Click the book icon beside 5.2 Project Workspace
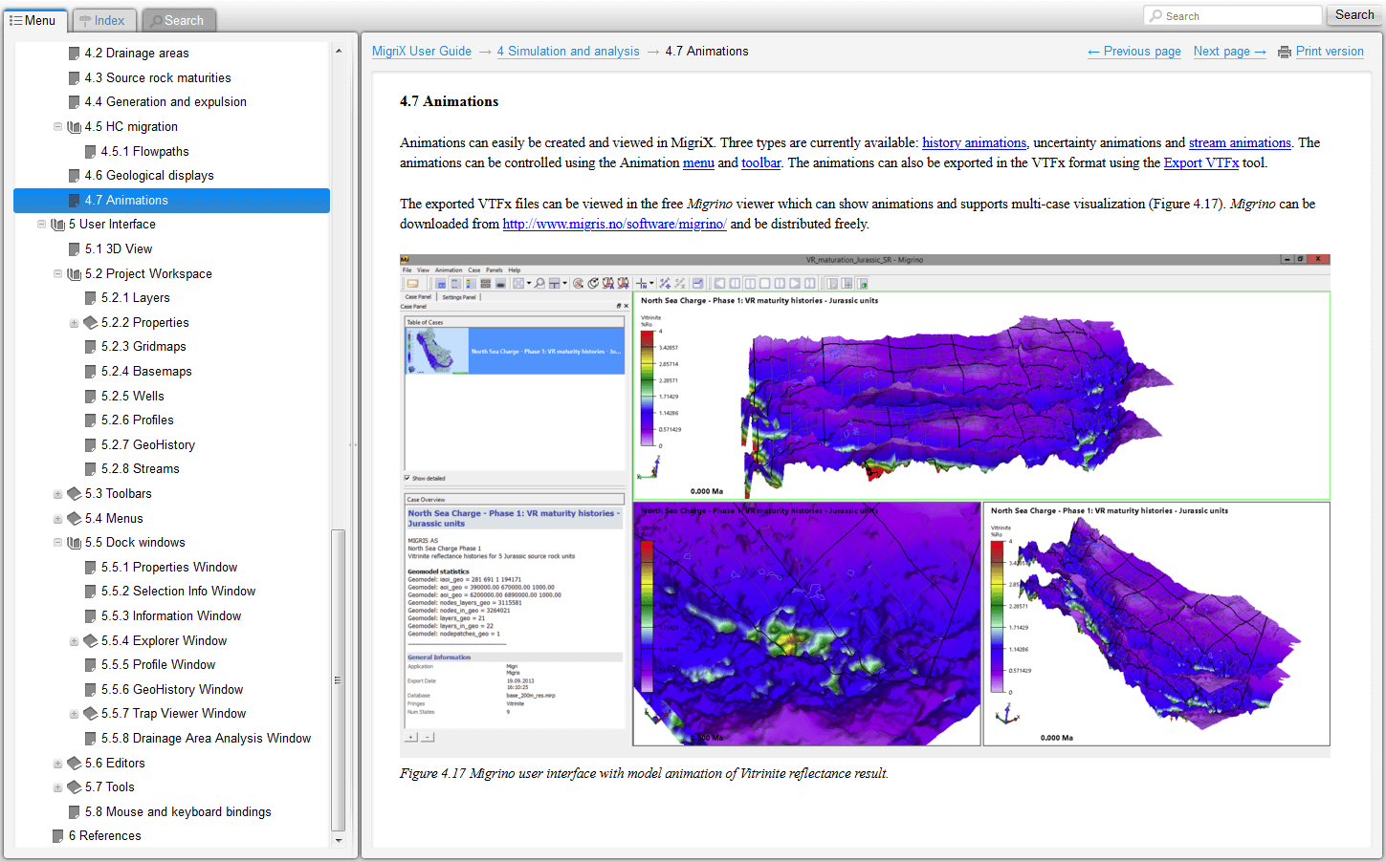This screenshot has height=862, width=1386. (74, 274)
